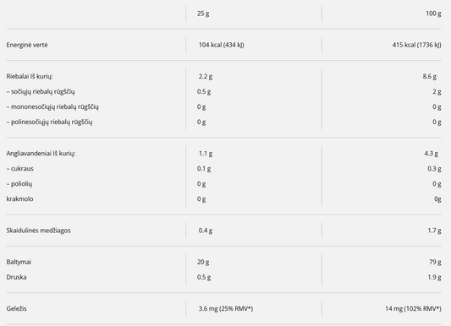The width and height of the screenshot is (451, 326).
Task: Click the polinesočiųjų riebalų rūgščių label
Action: click(49, 122)
